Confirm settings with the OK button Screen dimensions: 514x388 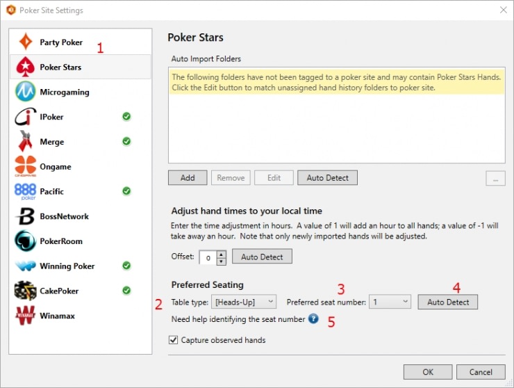coord(428,372)
